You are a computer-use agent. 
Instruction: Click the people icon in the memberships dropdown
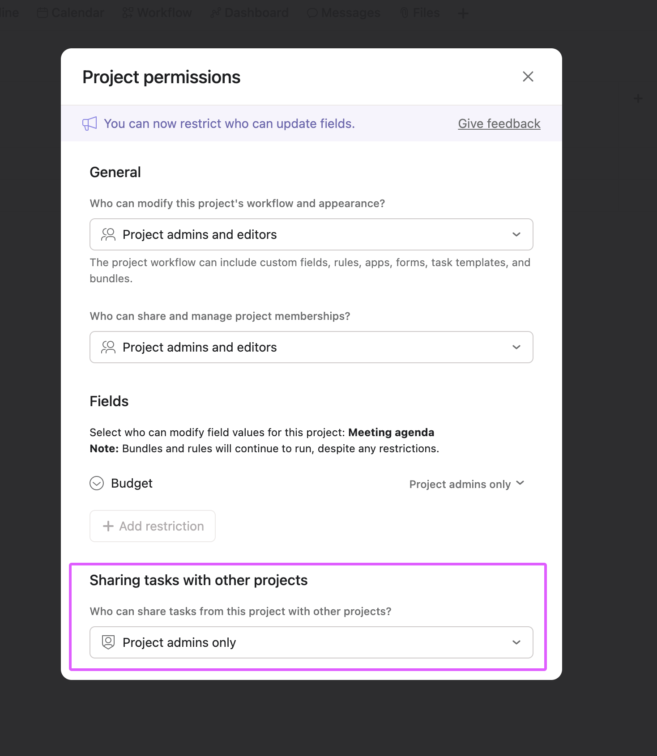tap(109, 347)
